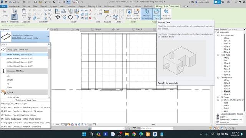Collapse the Elevations (Building Elevation) node
This screenshot has width=246, height=138.
(218, 100)
